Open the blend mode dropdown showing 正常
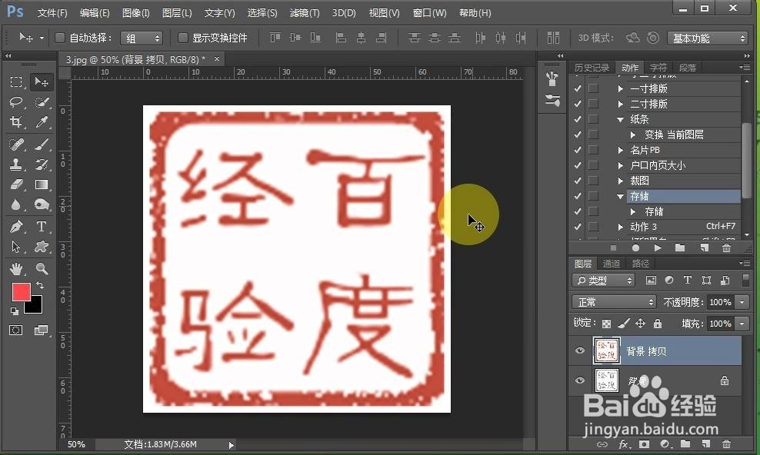Viewport: 760px width, 455px height. tap(614, 301)
